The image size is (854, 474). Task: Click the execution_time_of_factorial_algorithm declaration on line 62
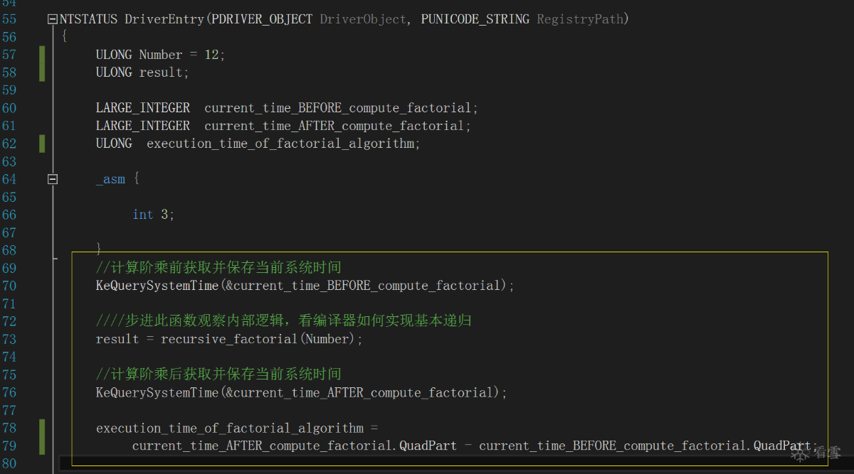[280, 144]
